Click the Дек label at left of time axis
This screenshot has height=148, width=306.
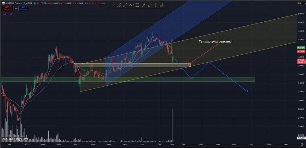(9, 145)
